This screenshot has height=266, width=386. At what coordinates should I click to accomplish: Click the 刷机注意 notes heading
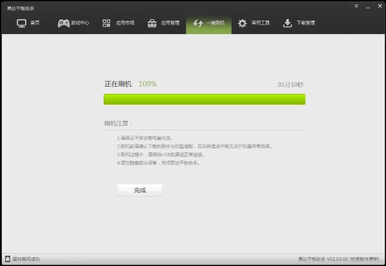[118, 123]
